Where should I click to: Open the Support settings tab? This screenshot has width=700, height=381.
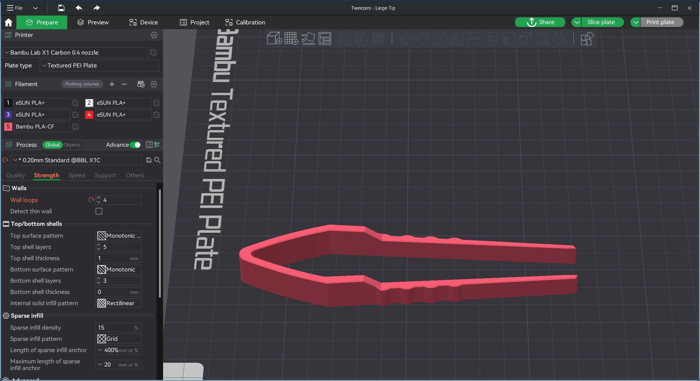pos(105,175)
